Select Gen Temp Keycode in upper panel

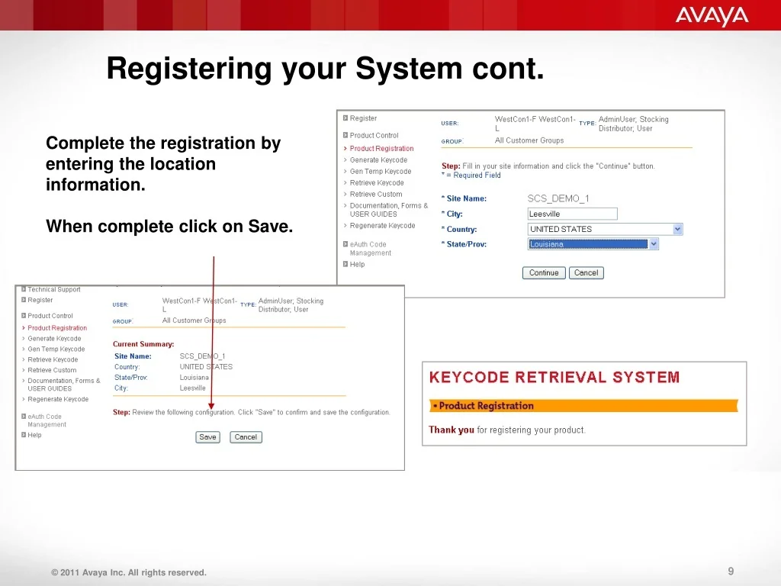[381, 172]
